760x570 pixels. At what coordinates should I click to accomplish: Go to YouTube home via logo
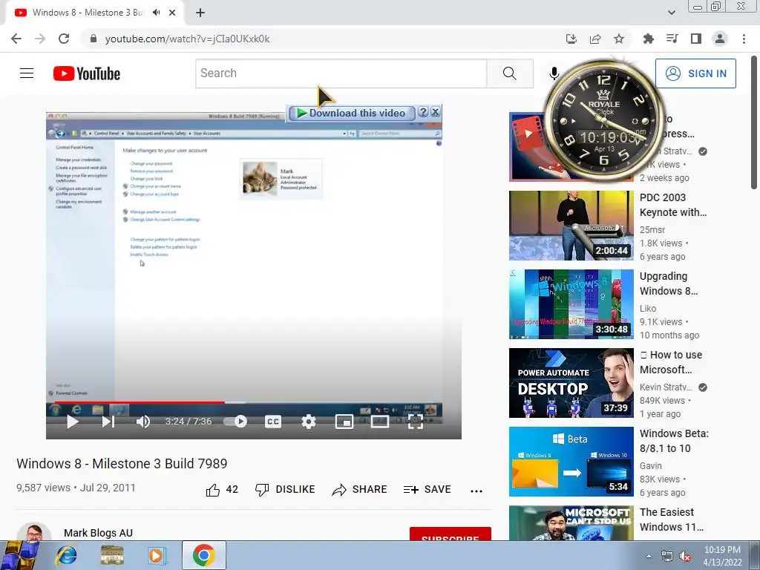pyautogui.click(x=87, y=73)
